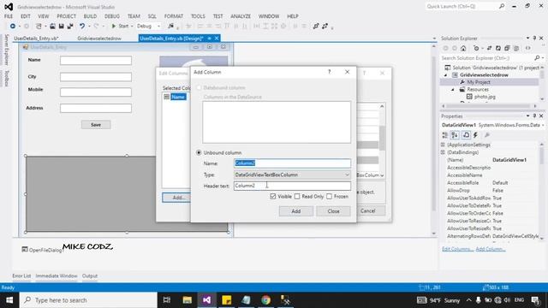548x308 pixels.
Task: Click the Add... button in Edit Columns dialog
Action: tap(177, 198)
